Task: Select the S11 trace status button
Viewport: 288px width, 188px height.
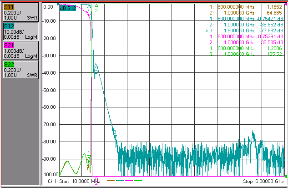Action: pos(20,12)
